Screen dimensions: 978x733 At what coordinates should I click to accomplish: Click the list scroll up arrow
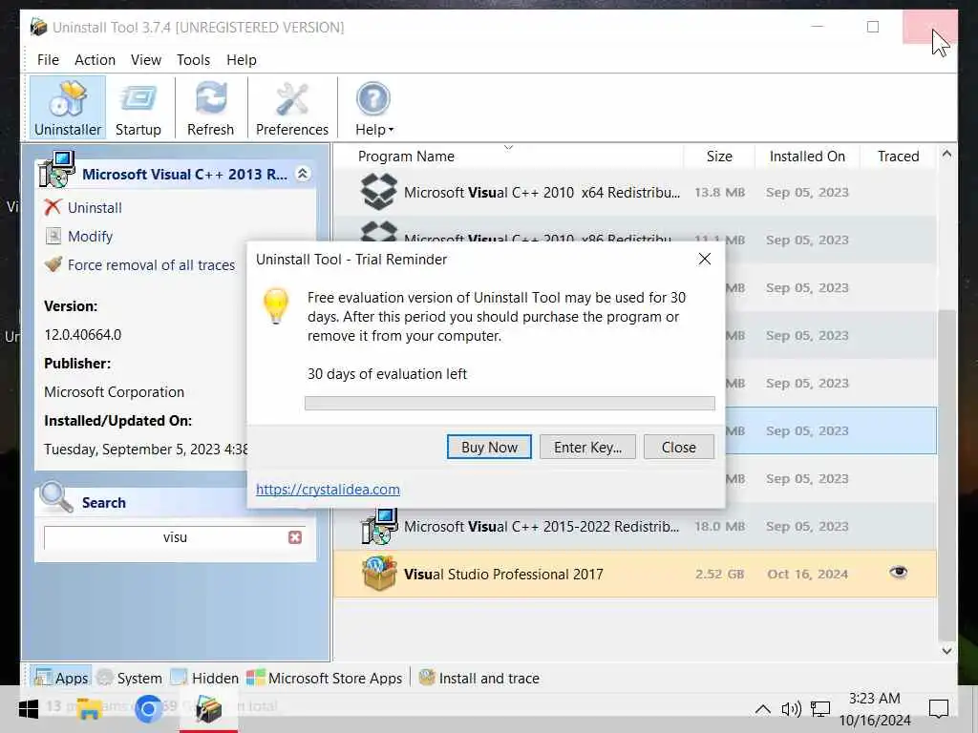(946, 154)
